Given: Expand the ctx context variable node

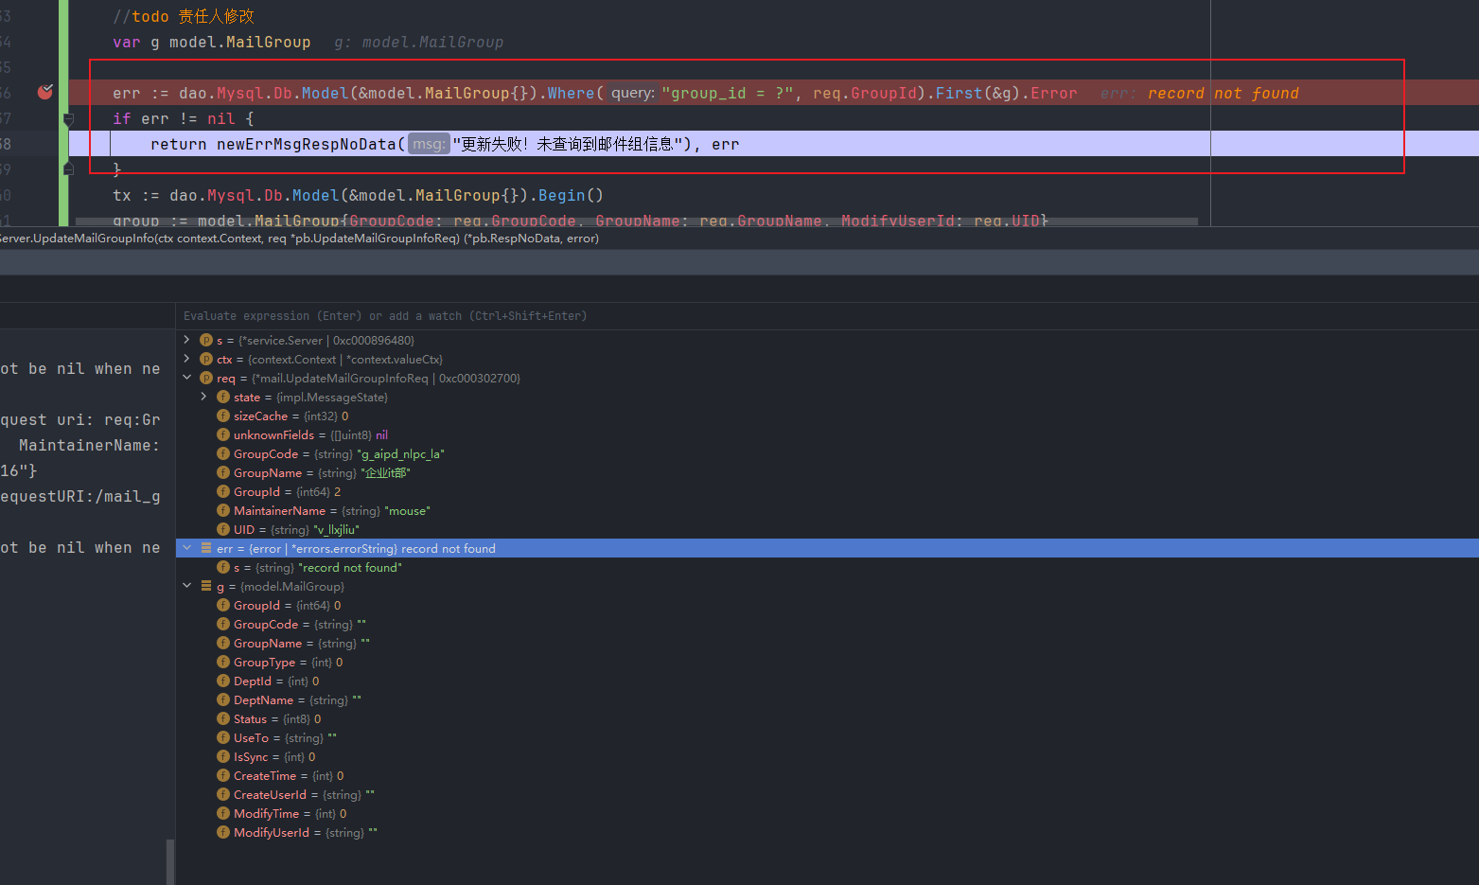Looking at the screenshot, I should (x=186, y=359).
